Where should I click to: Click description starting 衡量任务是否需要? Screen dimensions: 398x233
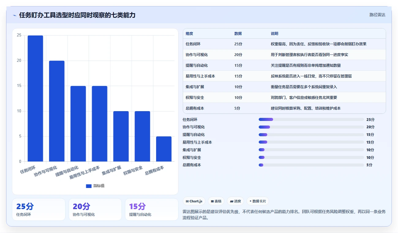click(304, 87)
